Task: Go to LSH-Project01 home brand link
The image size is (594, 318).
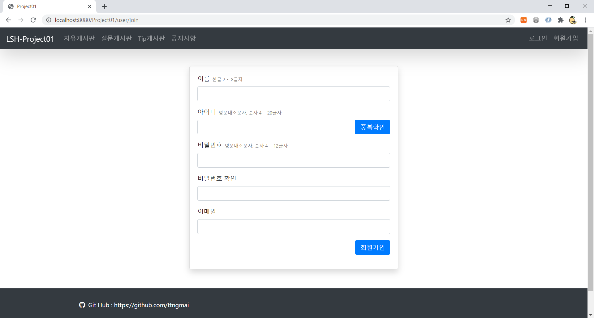Action: [30, 39]
